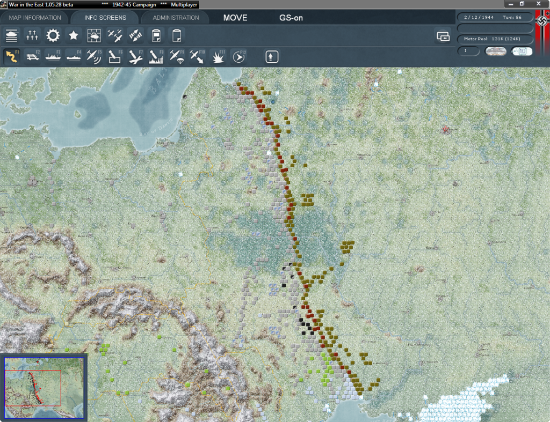
Task: Open the Air Doctrine planes icon
Action: coord(115,36)
